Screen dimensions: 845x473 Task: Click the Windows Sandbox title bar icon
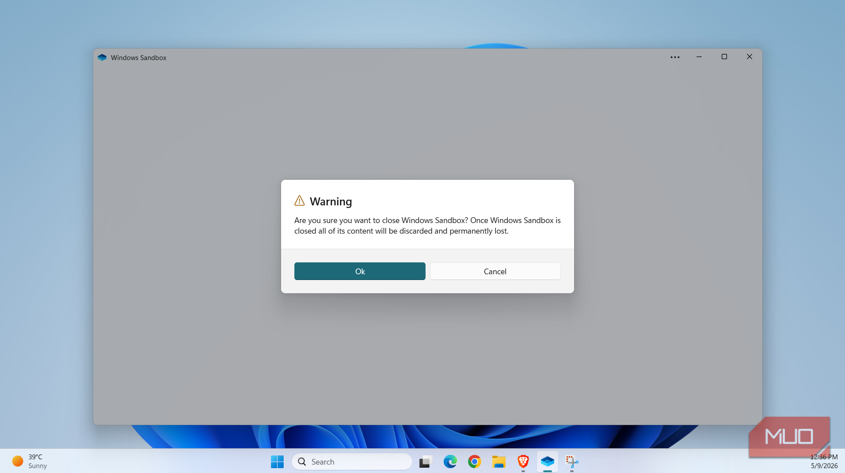pos(102,57)
